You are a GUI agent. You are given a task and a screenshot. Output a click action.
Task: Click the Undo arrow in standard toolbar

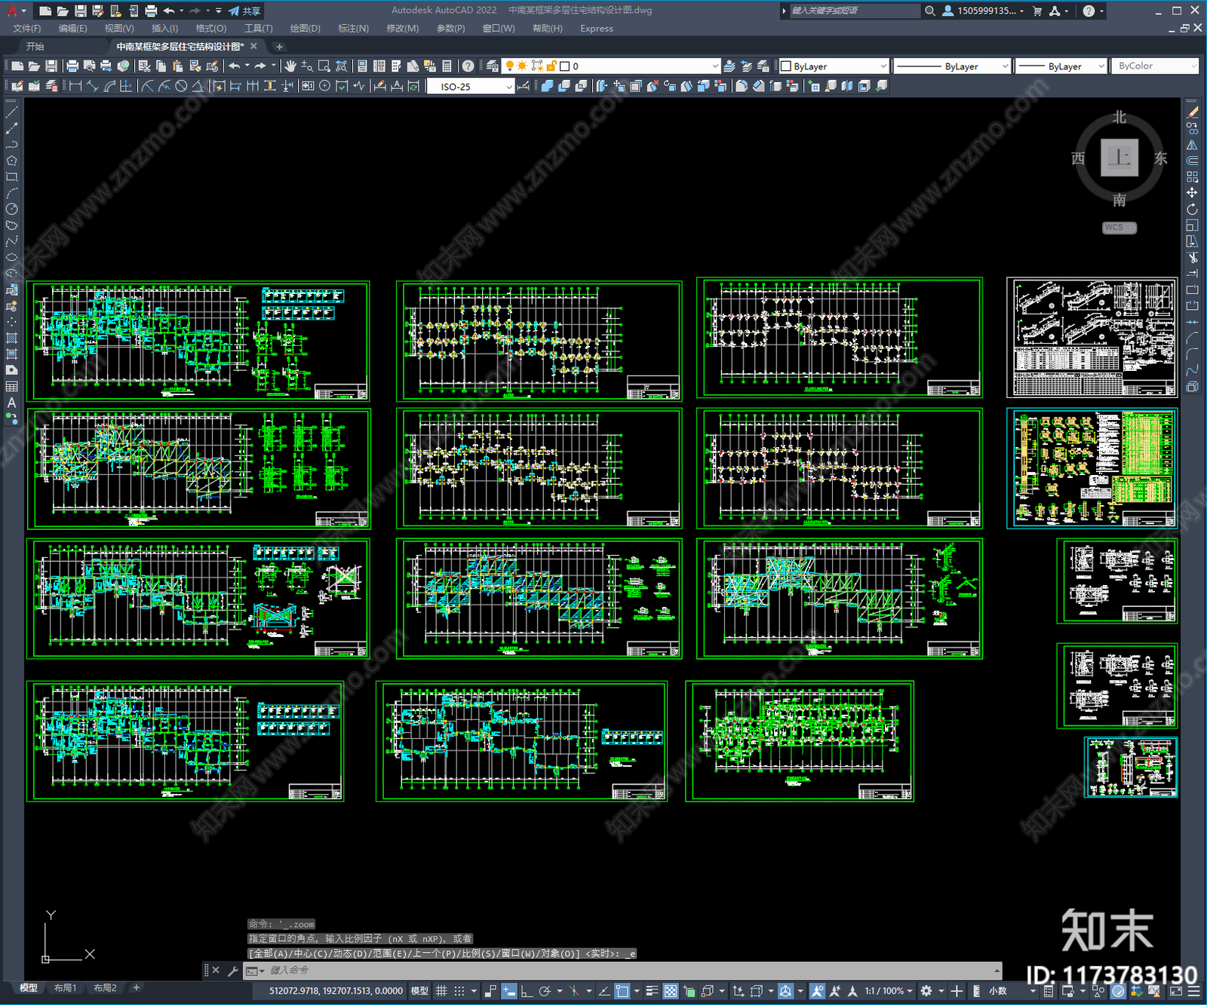click(235, 66)
